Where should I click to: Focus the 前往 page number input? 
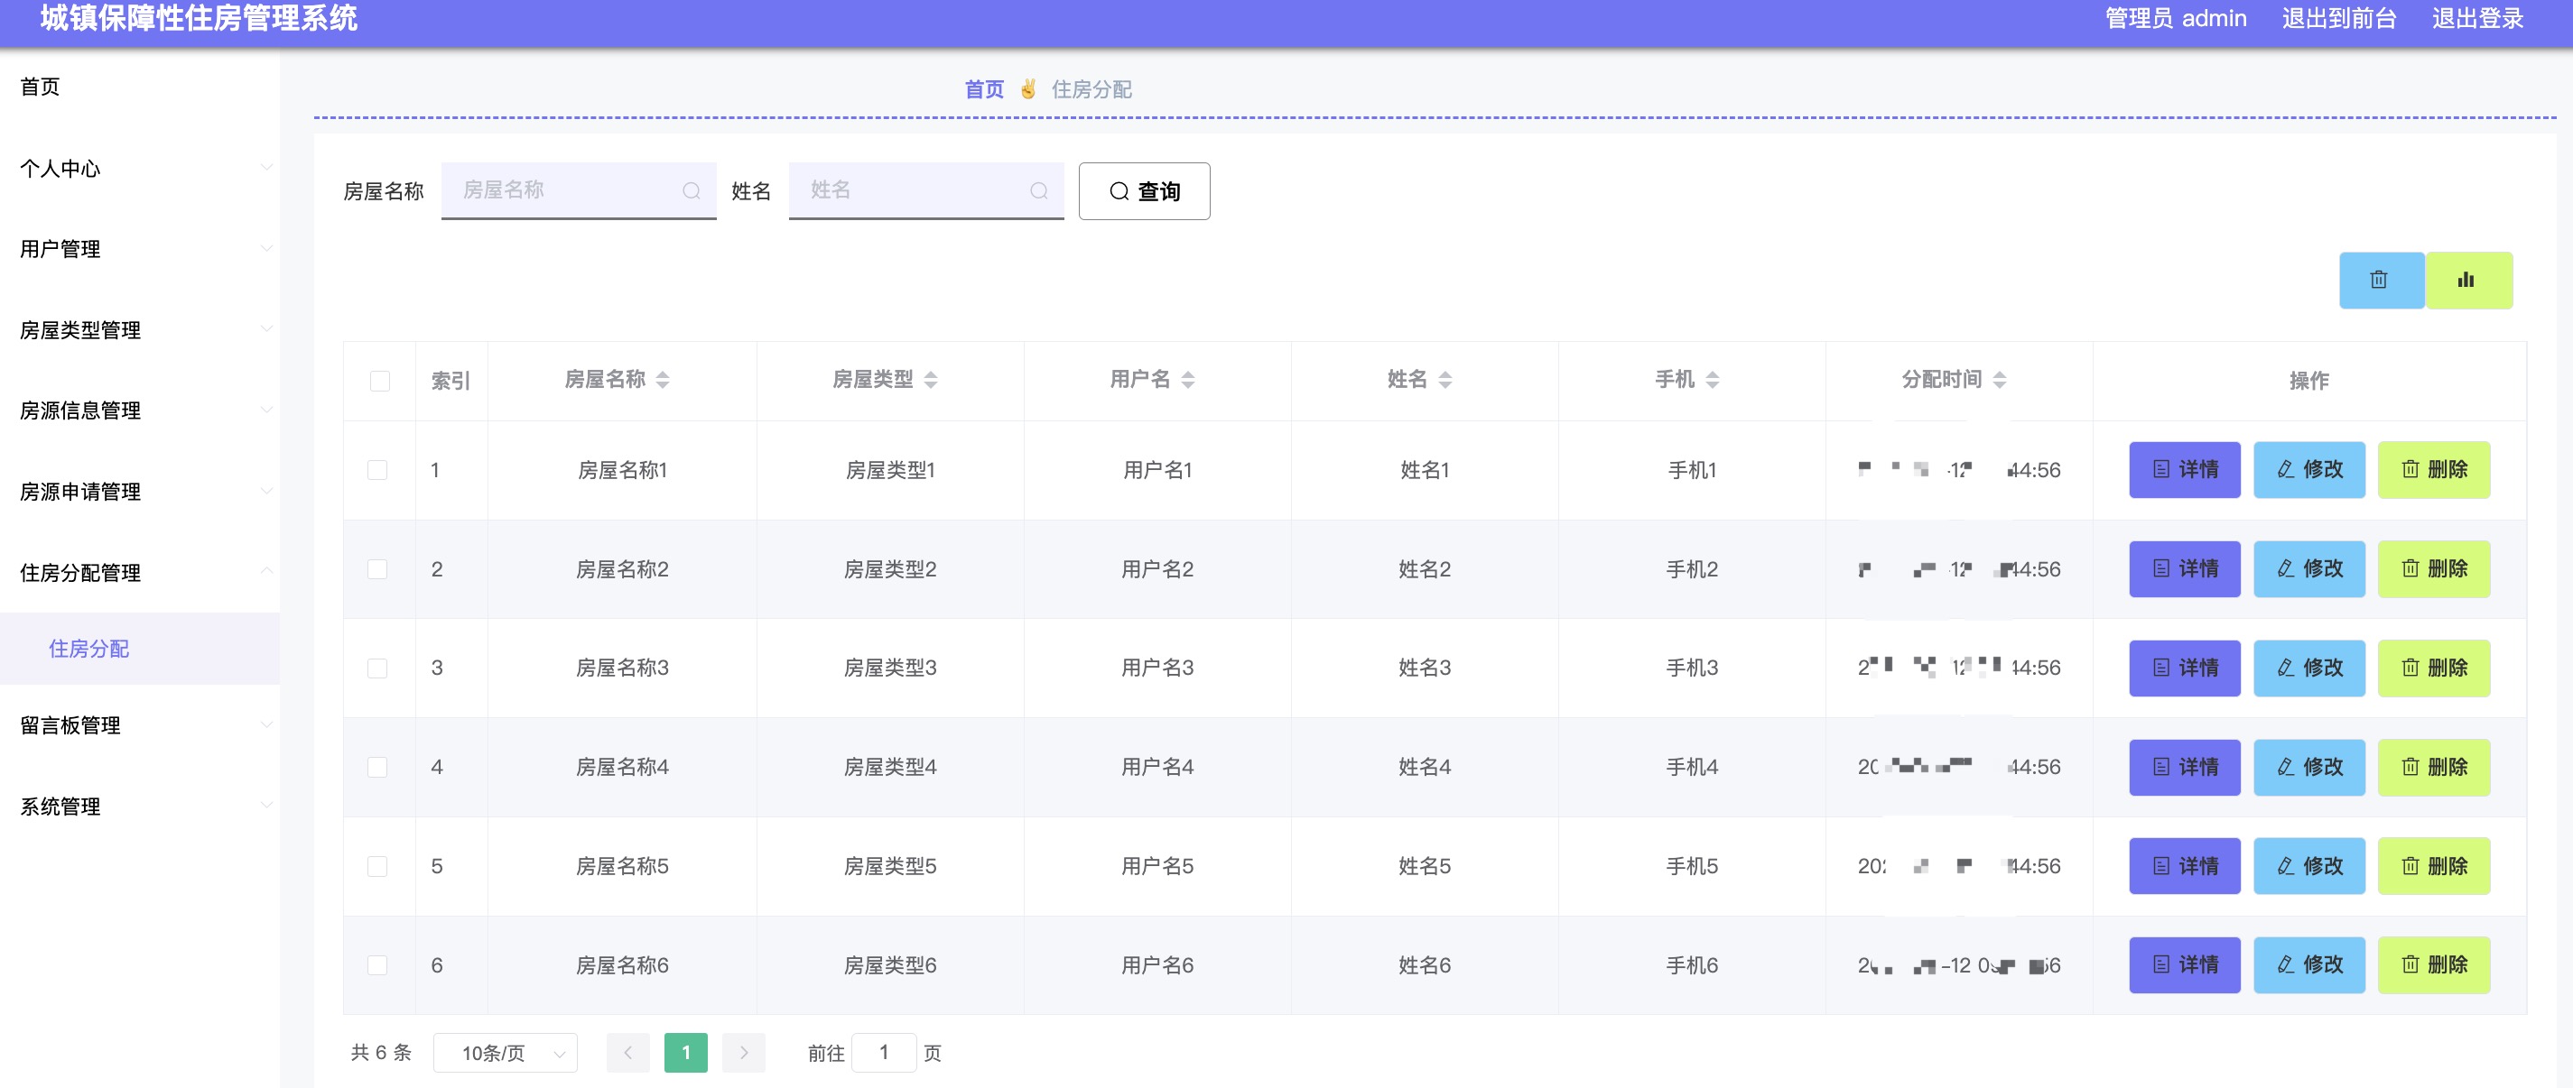coord(884,1052)
